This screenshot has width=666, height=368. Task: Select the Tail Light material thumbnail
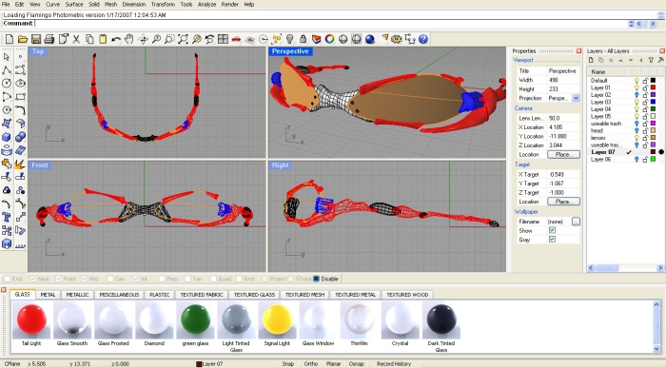coord(31,320)
